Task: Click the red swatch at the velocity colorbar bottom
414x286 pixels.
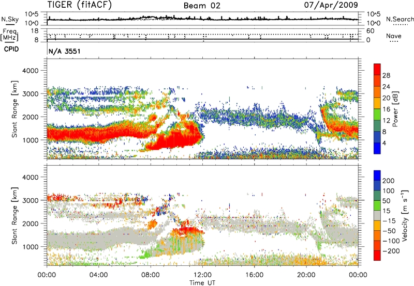Action: (x=377, y=256)
